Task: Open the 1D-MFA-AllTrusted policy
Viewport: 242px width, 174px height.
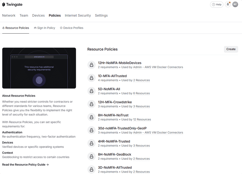Action: tap(112, 76)
